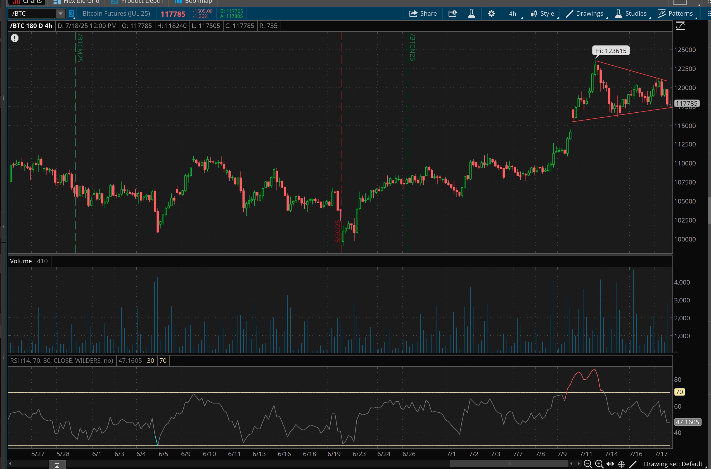Expand the symbol history dropdown arrow

(x=60, y=13)
